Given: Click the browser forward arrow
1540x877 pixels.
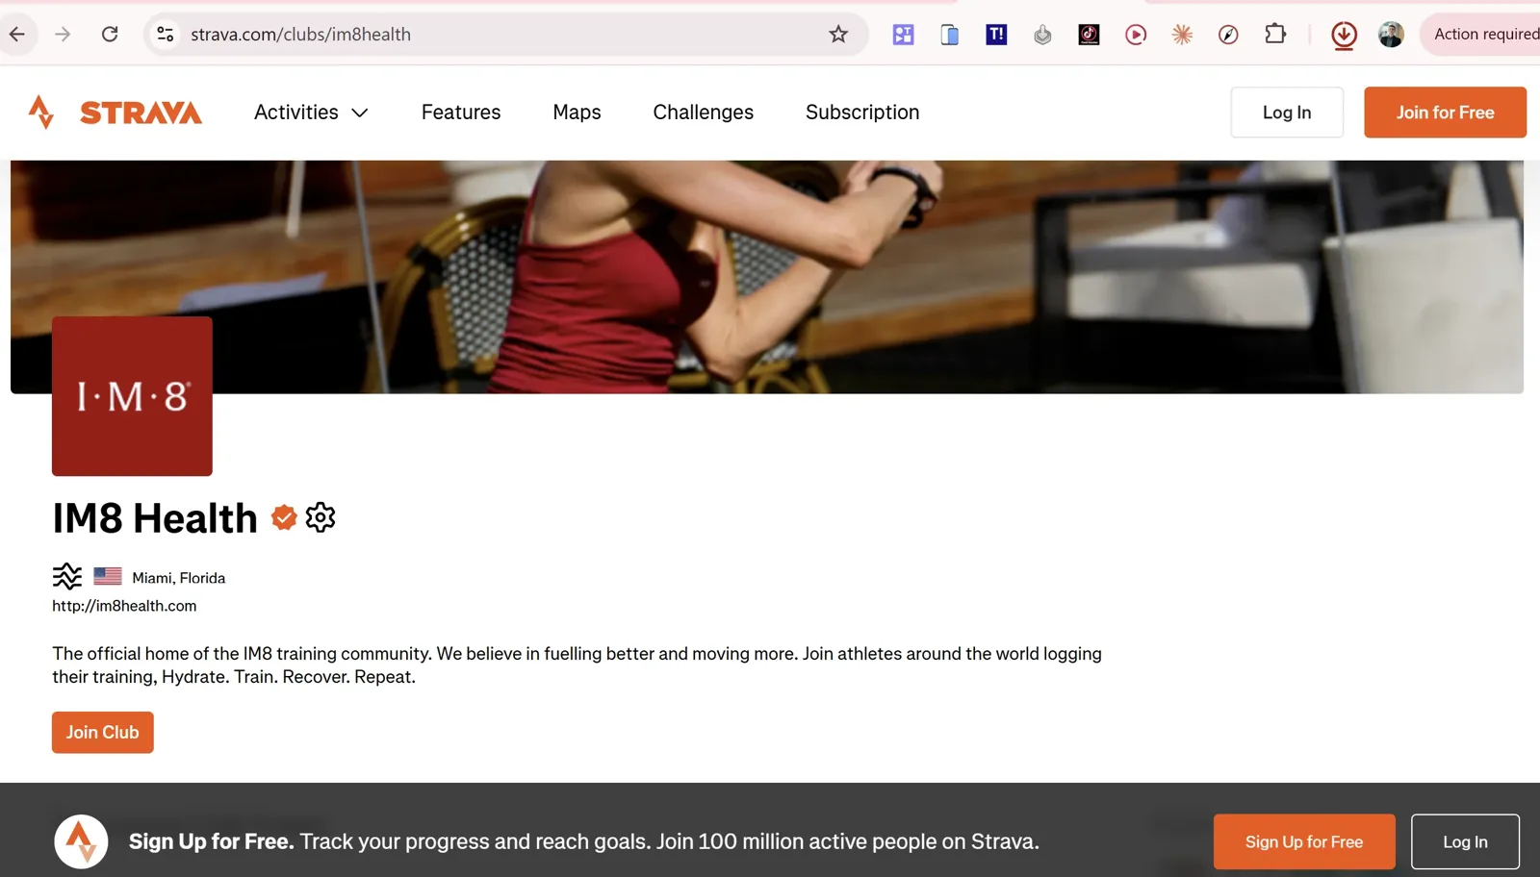Looking at the screenshot, I should [63, 35].
